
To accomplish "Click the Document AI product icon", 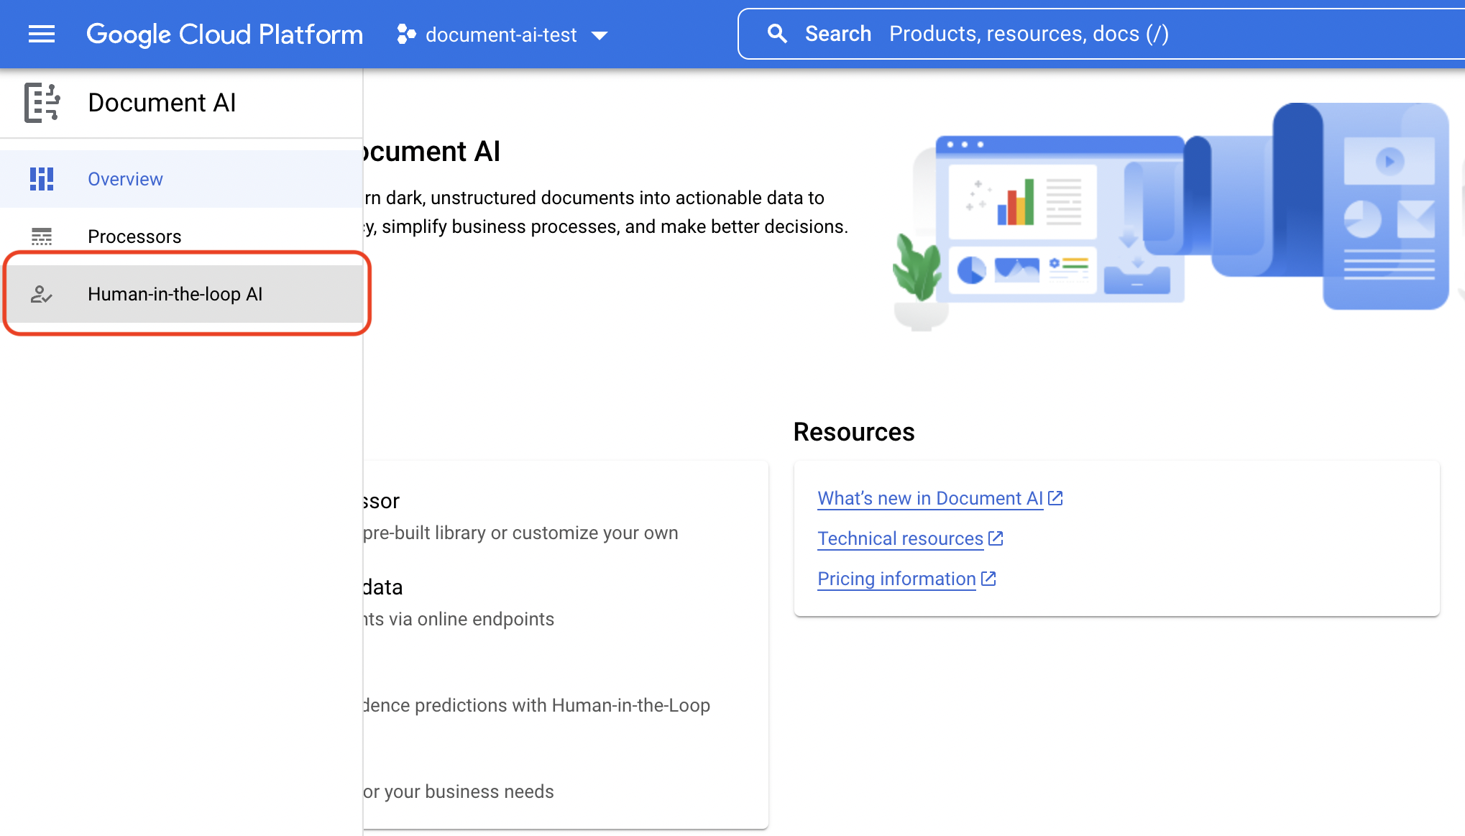I will click(x=42, y=103).
